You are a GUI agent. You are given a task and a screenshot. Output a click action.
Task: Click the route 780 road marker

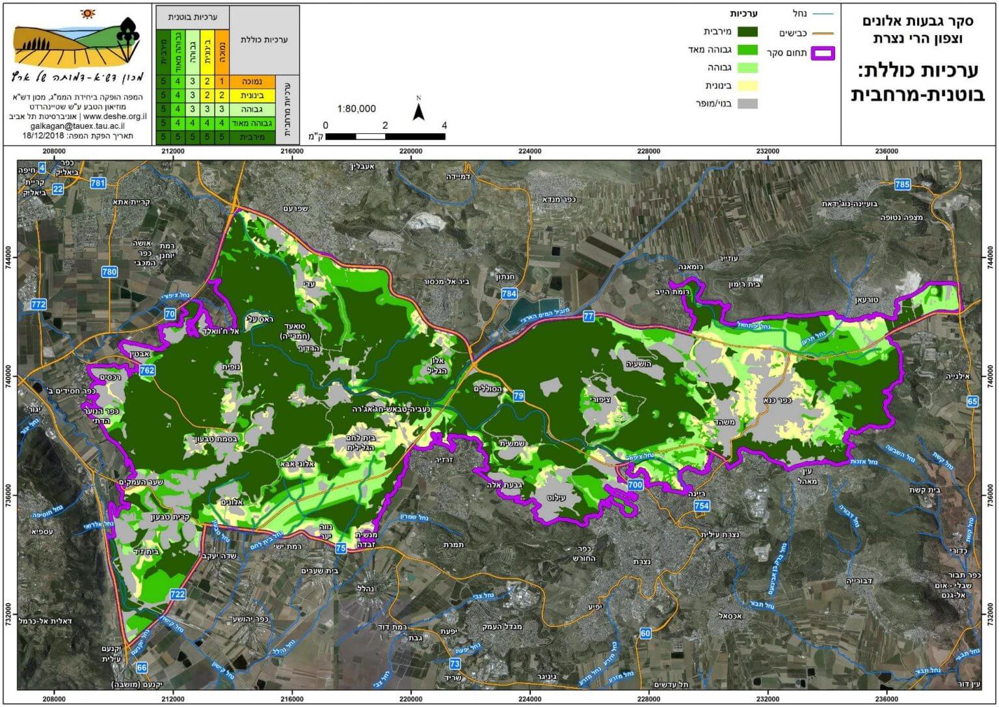109,271
